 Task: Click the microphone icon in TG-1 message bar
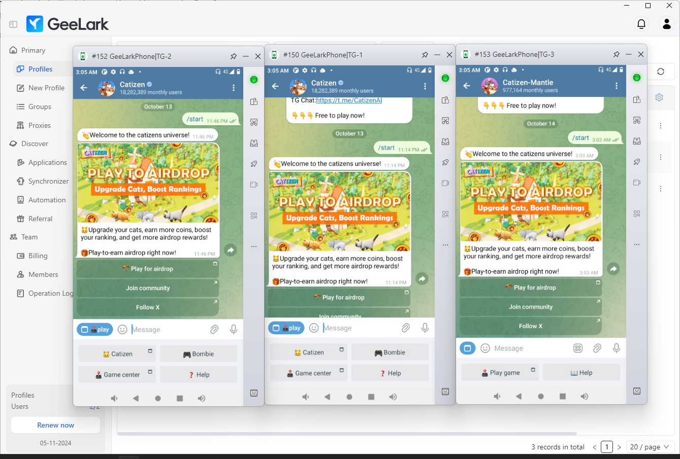click(x=425, y=328)
